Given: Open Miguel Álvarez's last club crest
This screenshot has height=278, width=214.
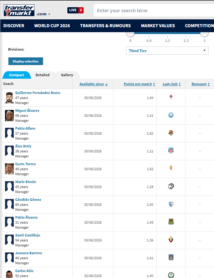Looking at the screenshot, I should 171,115.
